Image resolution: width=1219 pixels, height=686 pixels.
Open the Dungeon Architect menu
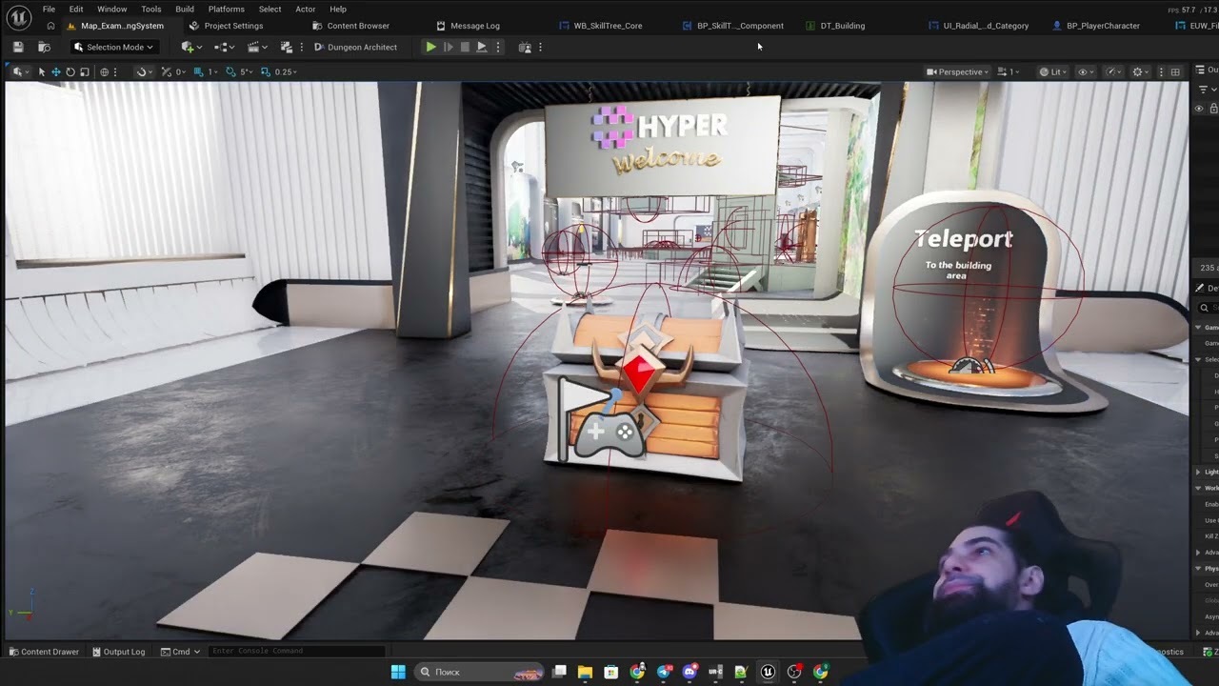point(355,47)
